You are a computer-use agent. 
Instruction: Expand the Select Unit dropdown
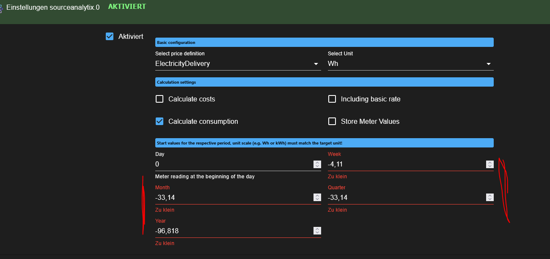click(x=410, y=64)
